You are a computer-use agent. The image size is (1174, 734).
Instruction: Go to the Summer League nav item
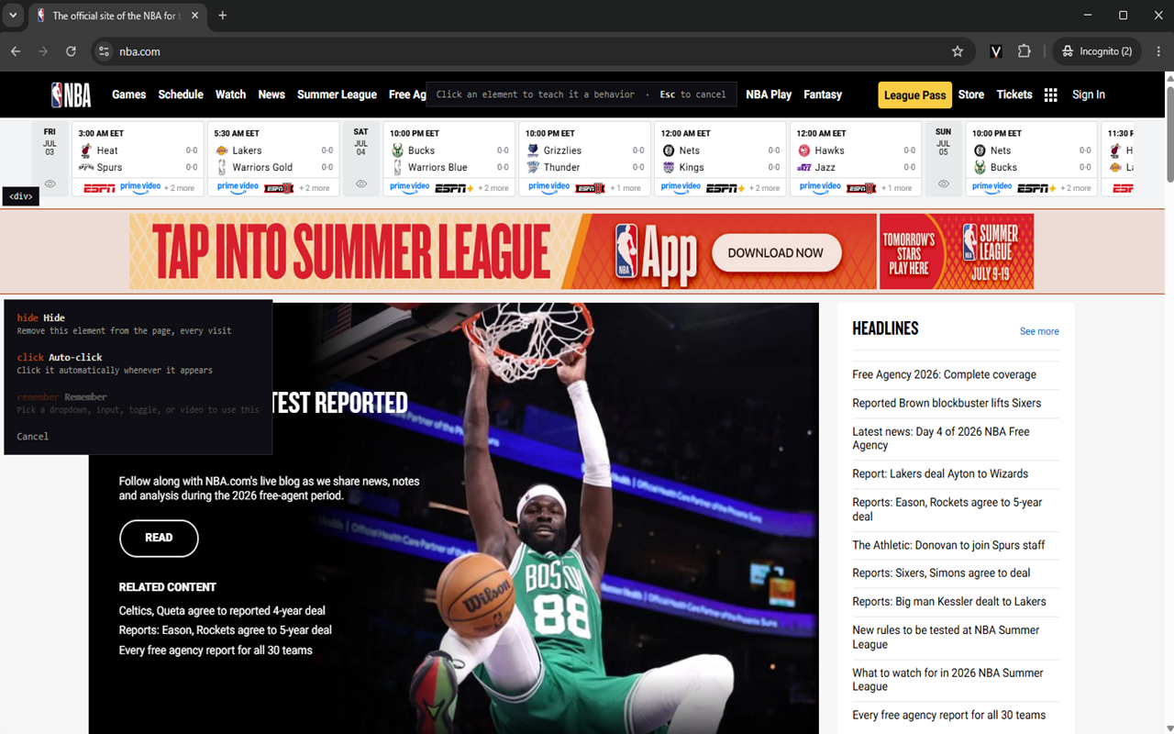tap(337, 95)
